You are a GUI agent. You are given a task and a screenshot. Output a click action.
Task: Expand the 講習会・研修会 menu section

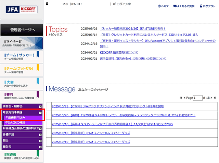pos(40,106)
